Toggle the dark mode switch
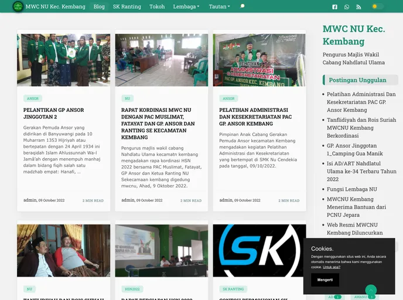This screenshot has height=300, width=403. point(378,6)
